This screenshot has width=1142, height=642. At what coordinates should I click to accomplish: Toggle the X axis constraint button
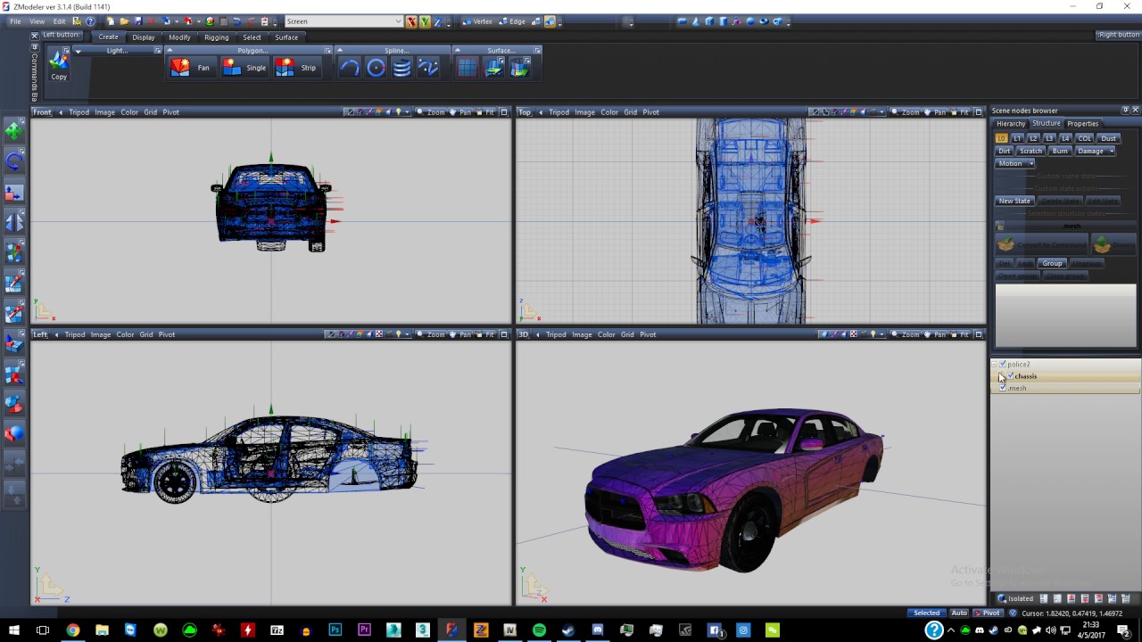(x=410, y=21)
